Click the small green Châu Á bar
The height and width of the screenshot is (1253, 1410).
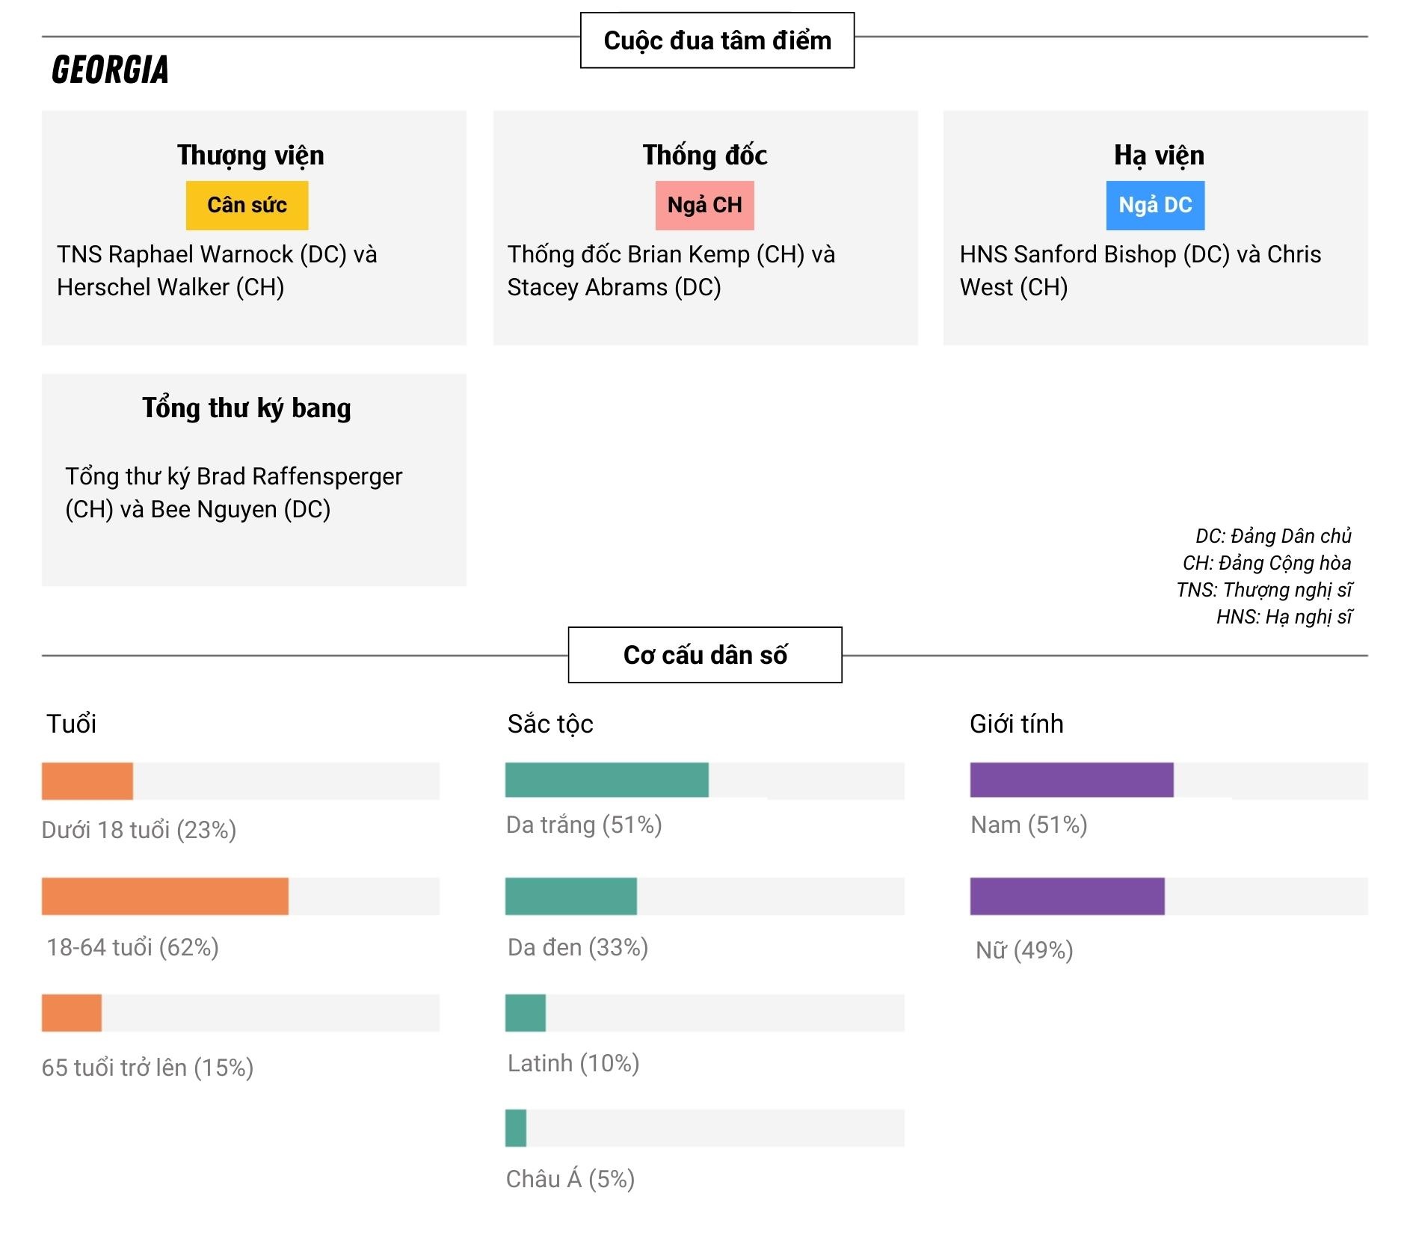(516, 1128)
